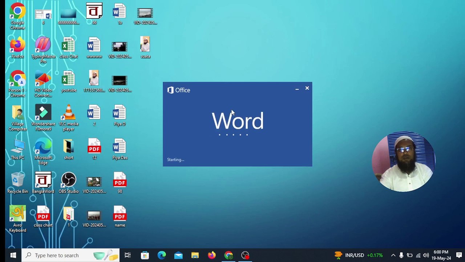The width and height of the screenshot is (465, 262).
Task: Open the network tray icon
Action: point(418,255)
